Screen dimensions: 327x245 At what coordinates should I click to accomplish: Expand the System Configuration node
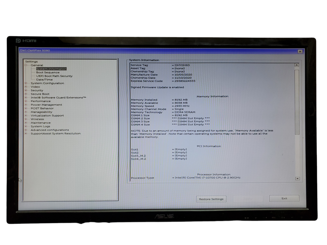[x=26, y=83]
